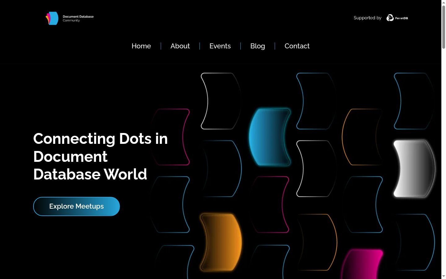Open the Contact nav link
This screenshot has height=279, width=446.
click(x=297, y=46)
